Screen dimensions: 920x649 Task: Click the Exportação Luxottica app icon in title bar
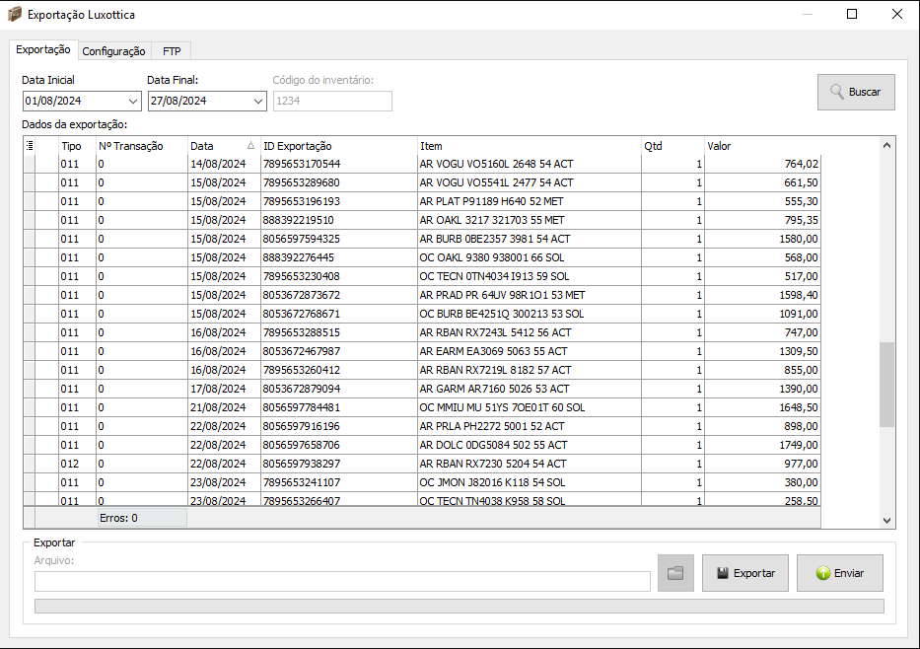coord(15,14)
